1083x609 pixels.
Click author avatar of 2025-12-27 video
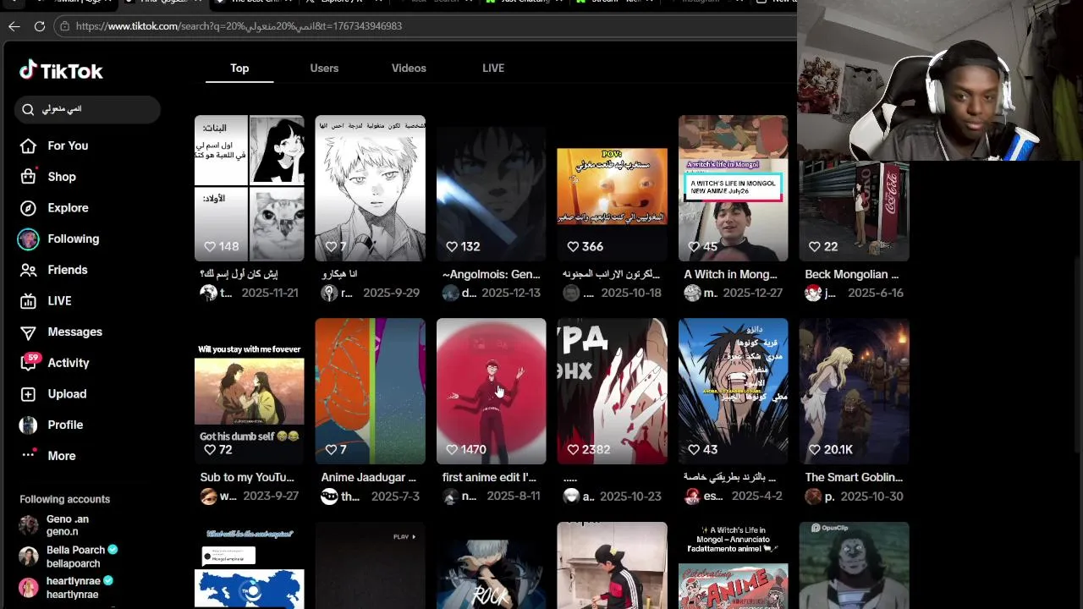[692, 293]
